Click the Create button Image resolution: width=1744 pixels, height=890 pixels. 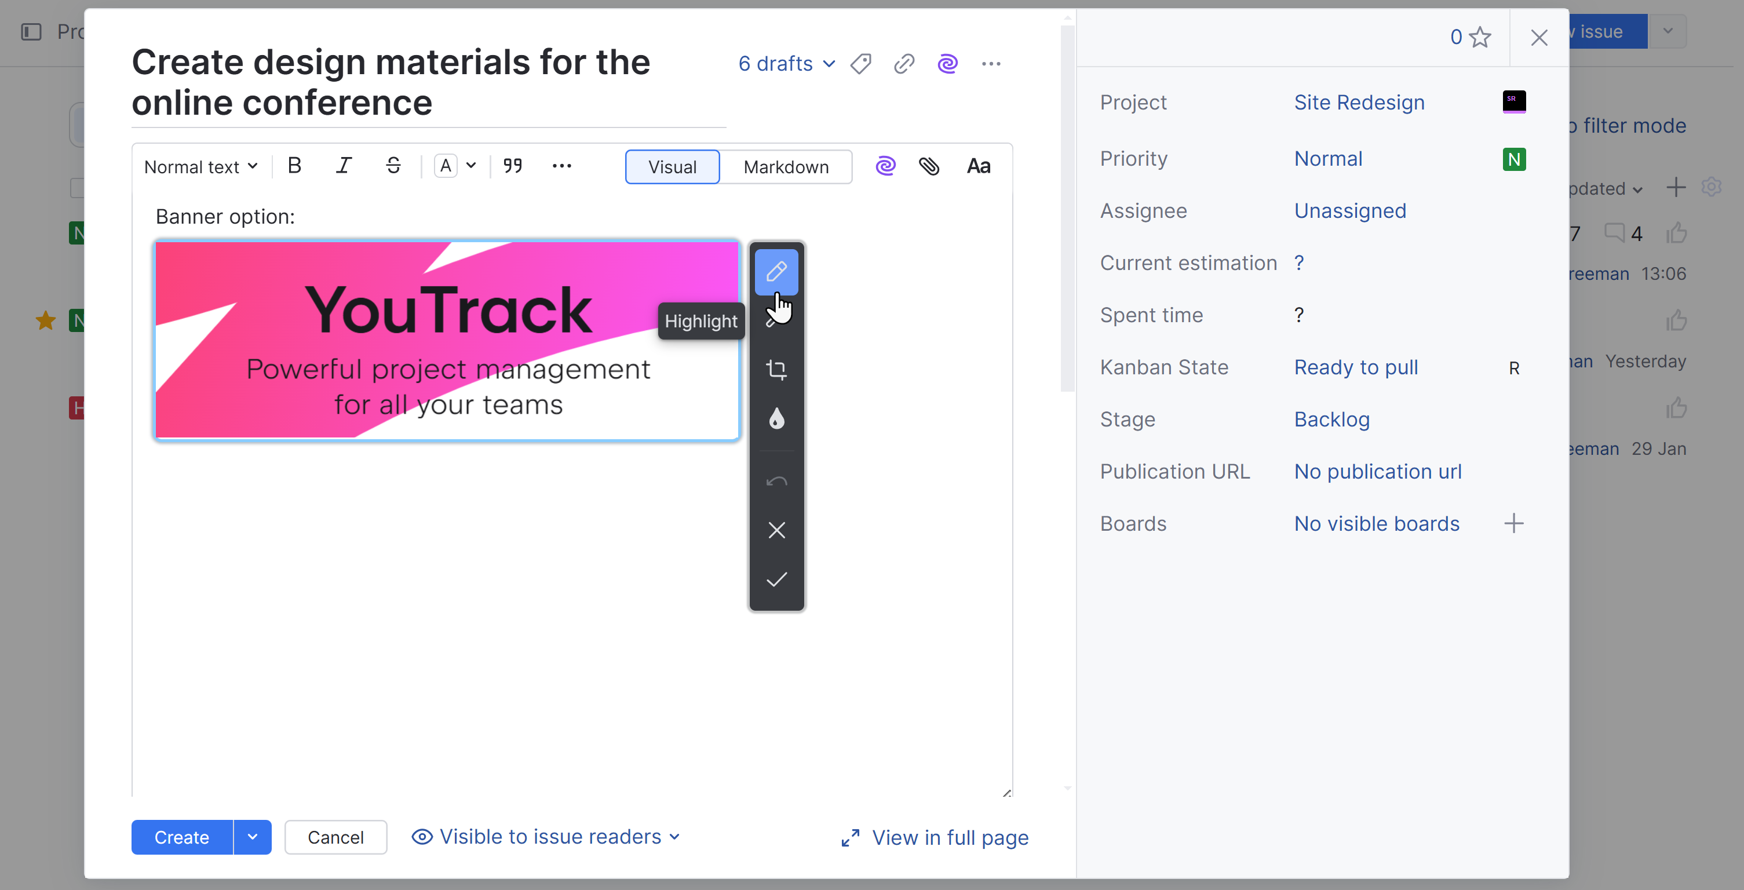click(x=181, y=837)
